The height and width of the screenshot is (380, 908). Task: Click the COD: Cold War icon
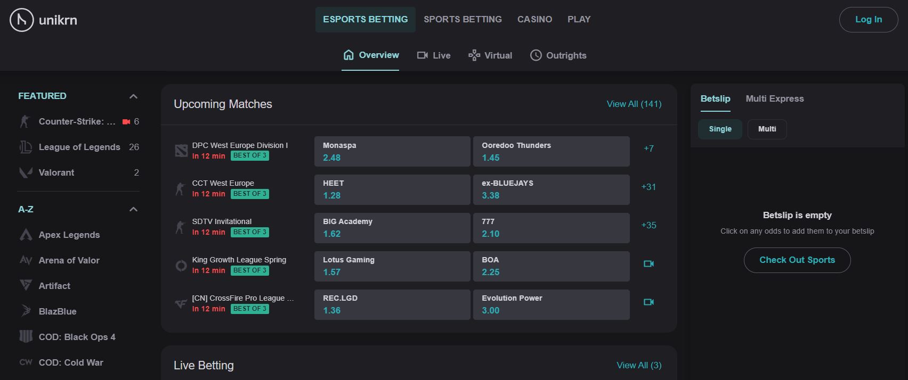[26, 362]
